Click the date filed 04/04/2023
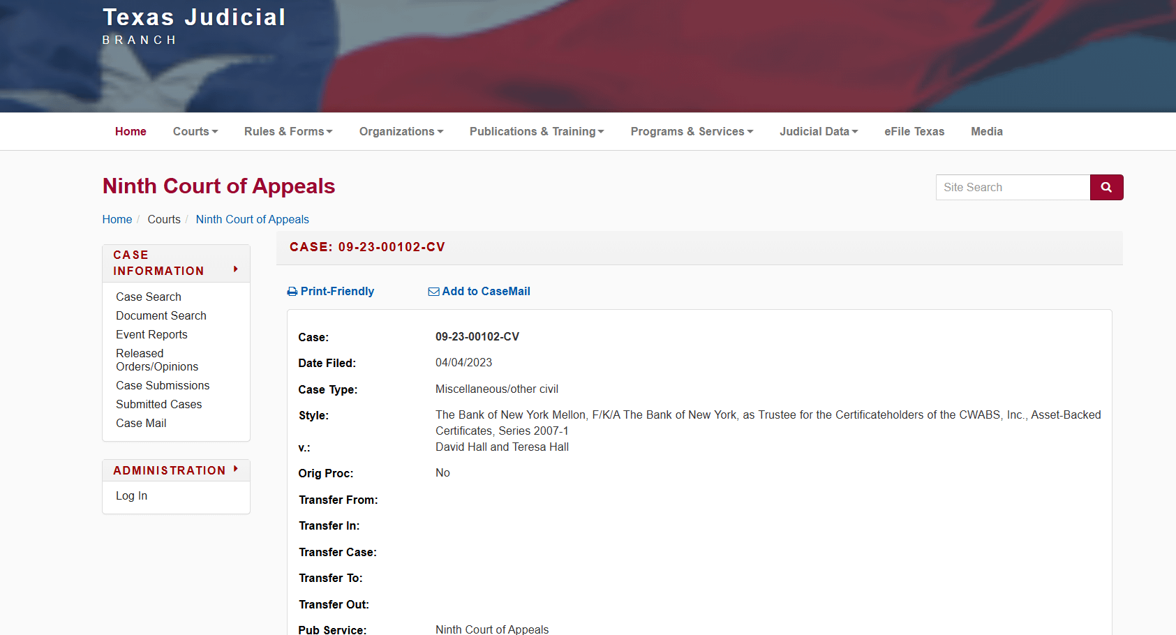 point(463,362)
